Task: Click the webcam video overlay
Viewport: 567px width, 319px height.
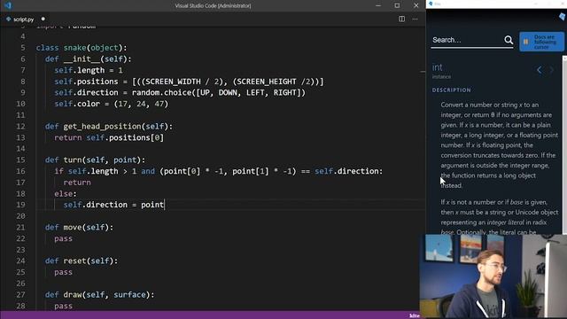Action: pyautogui.click(x=493, y=276)
